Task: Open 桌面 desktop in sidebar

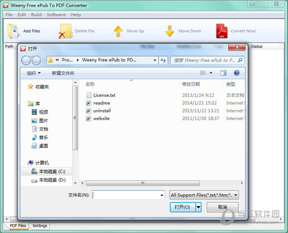Action: point(40,146)
